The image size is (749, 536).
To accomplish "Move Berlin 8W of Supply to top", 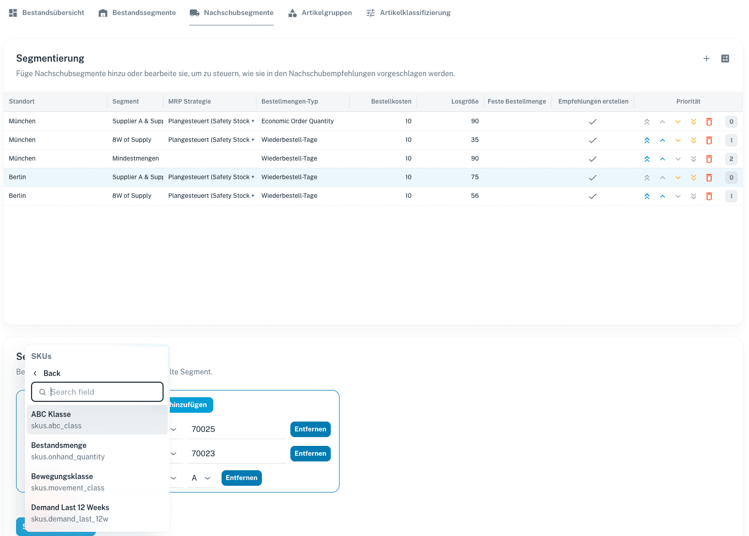I will (x=647, y=196).
